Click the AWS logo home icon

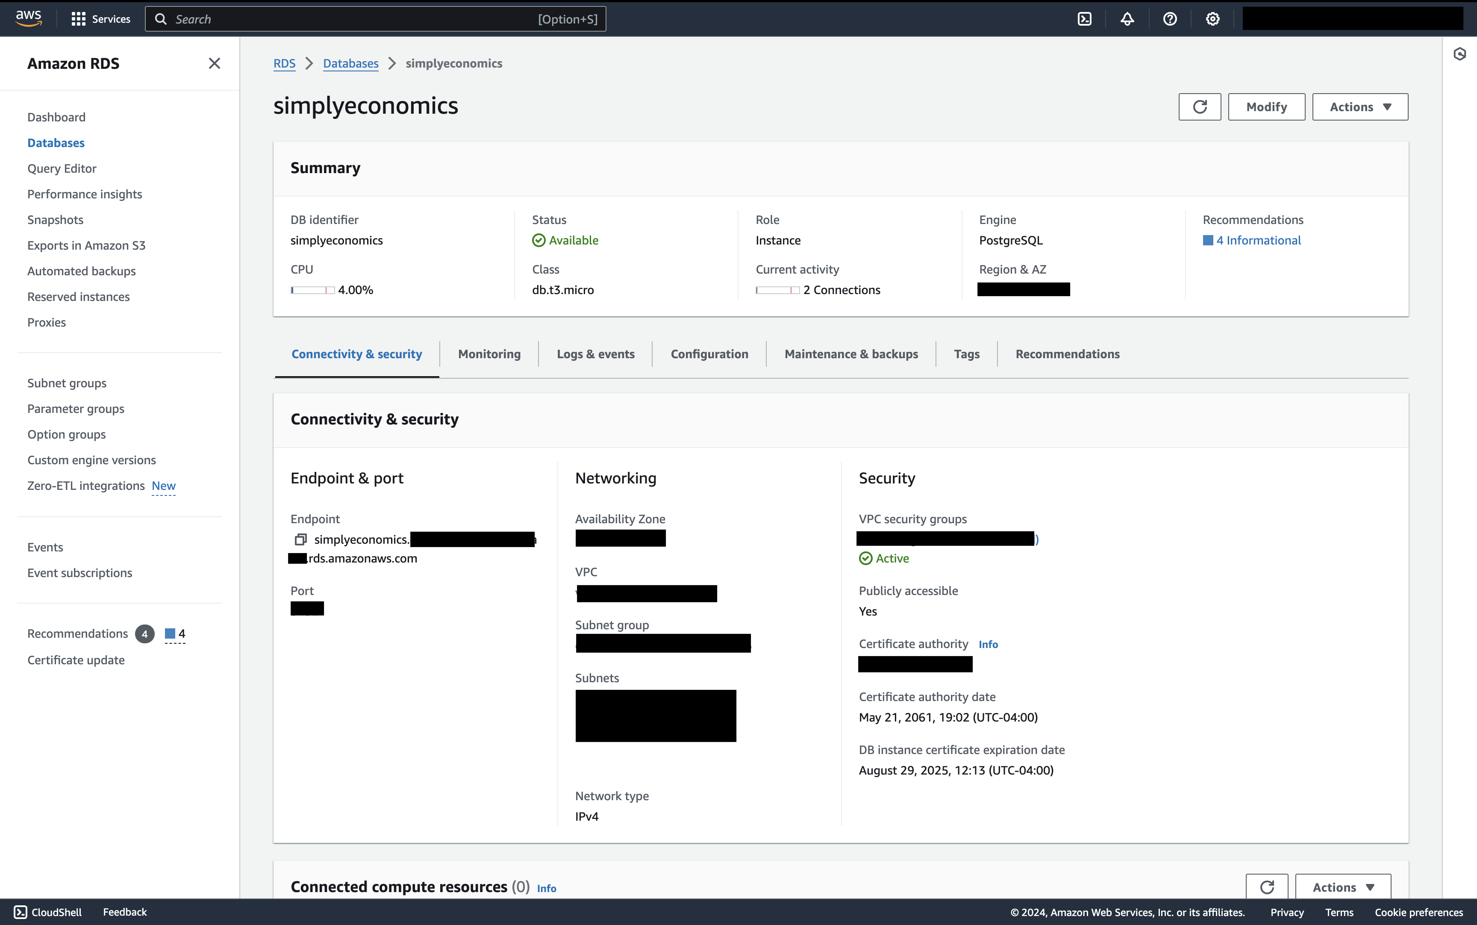click(28, 18)
